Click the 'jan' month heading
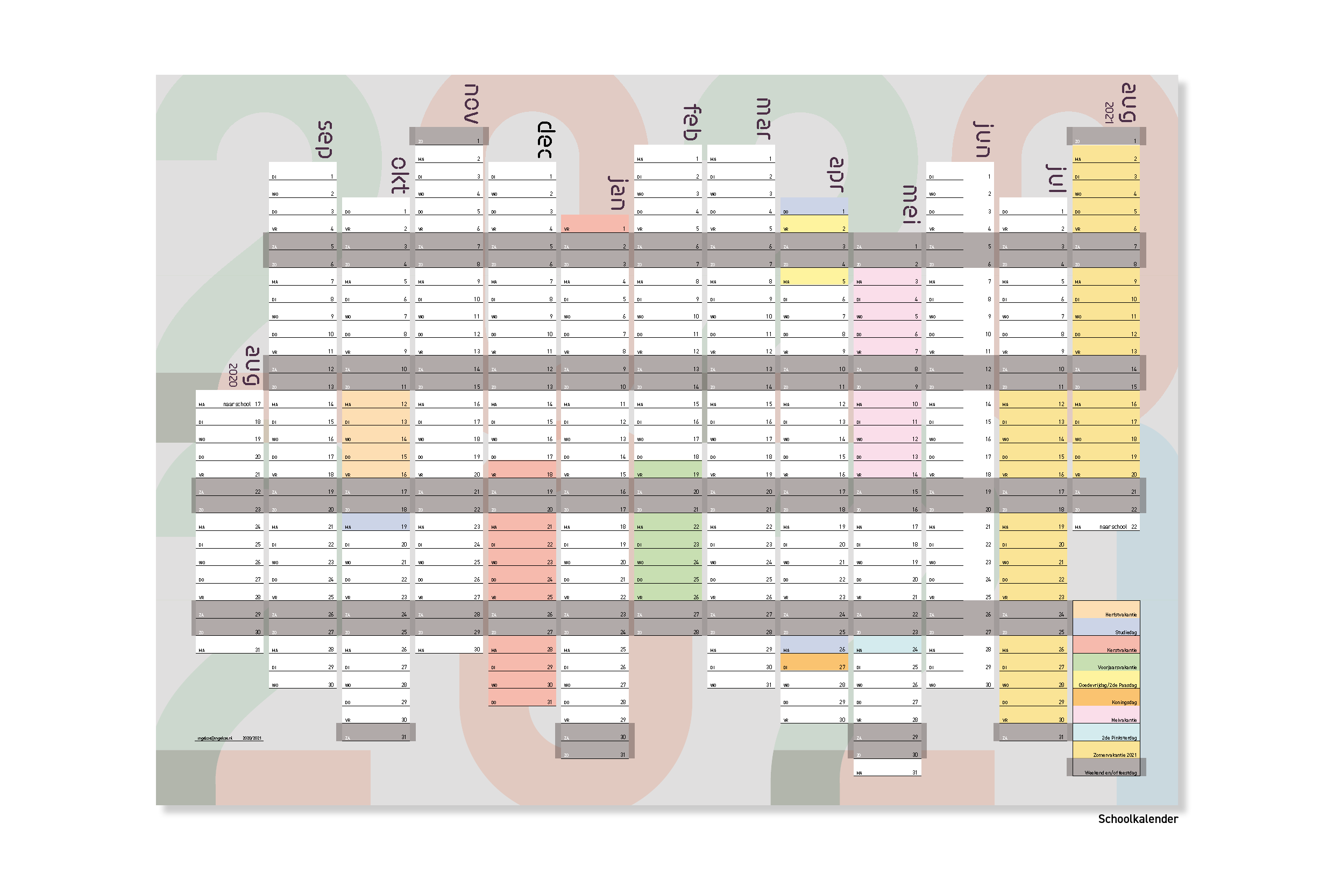This screenshot has width=1334, height=880. pos(618,193)
